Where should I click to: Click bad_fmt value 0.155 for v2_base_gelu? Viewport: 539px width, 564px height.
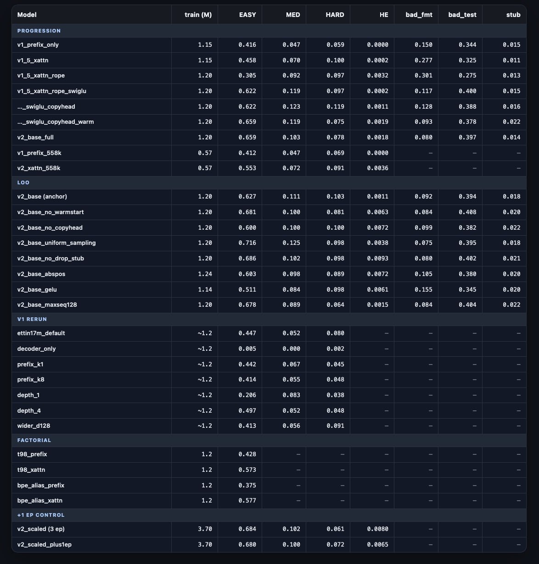pyautogui.click(x=424, y=290)
